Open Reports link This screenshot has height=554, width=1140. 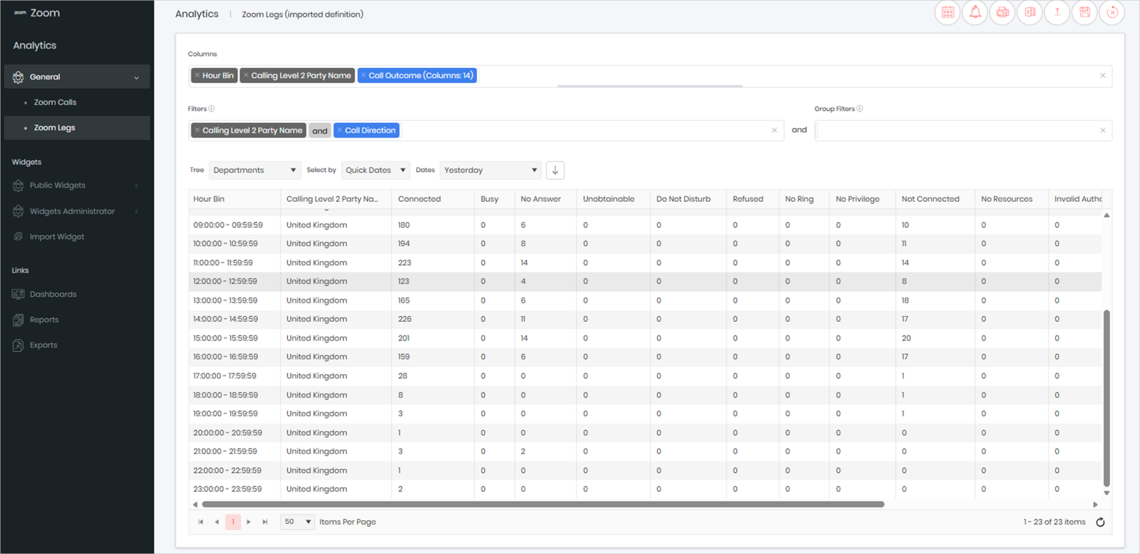44,320
